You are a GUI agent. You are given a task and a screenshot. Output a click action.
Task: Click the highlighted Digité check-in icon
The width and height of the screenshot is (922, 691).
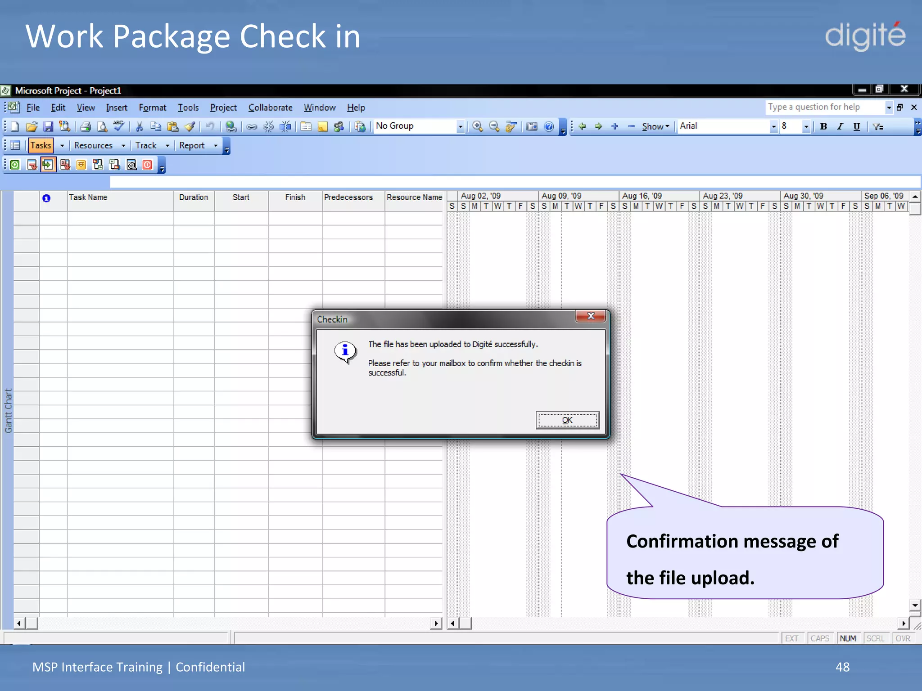click(x=48, y=165)
